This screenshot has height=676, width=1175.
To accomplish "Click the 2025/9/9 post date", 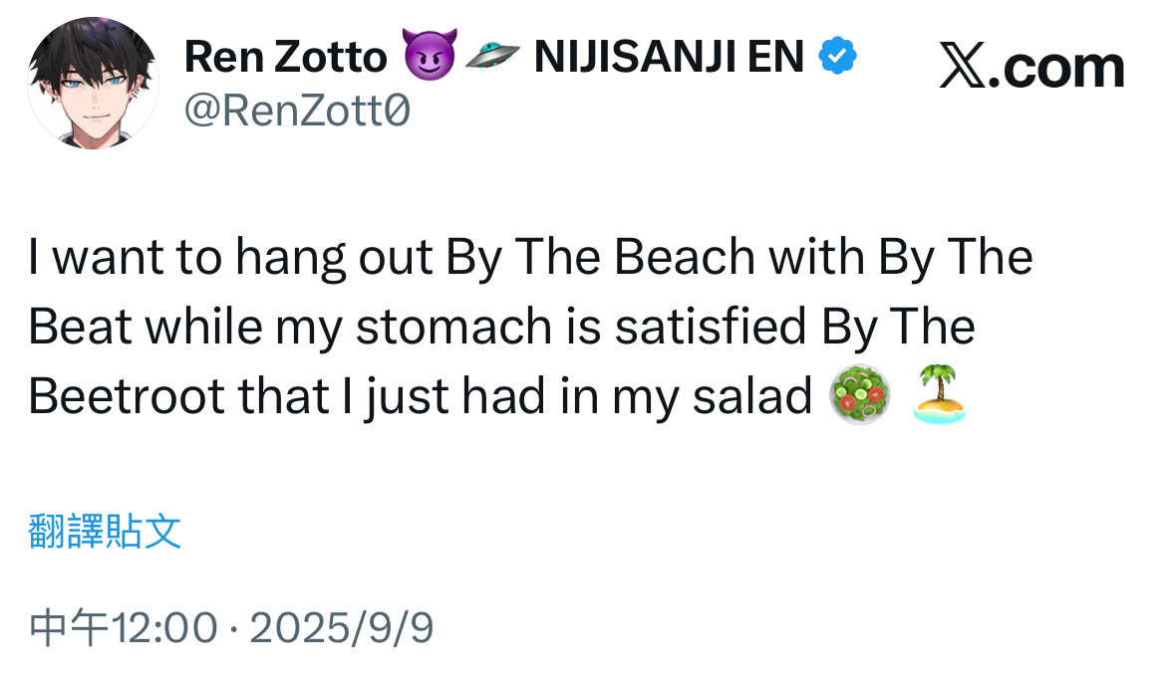I will [341, 629].
